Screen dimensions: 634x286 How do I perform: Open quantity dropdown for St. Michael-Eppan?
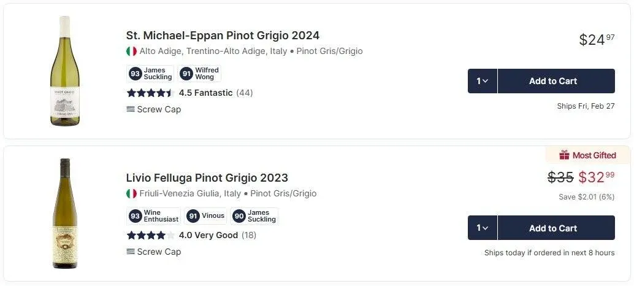483,81
